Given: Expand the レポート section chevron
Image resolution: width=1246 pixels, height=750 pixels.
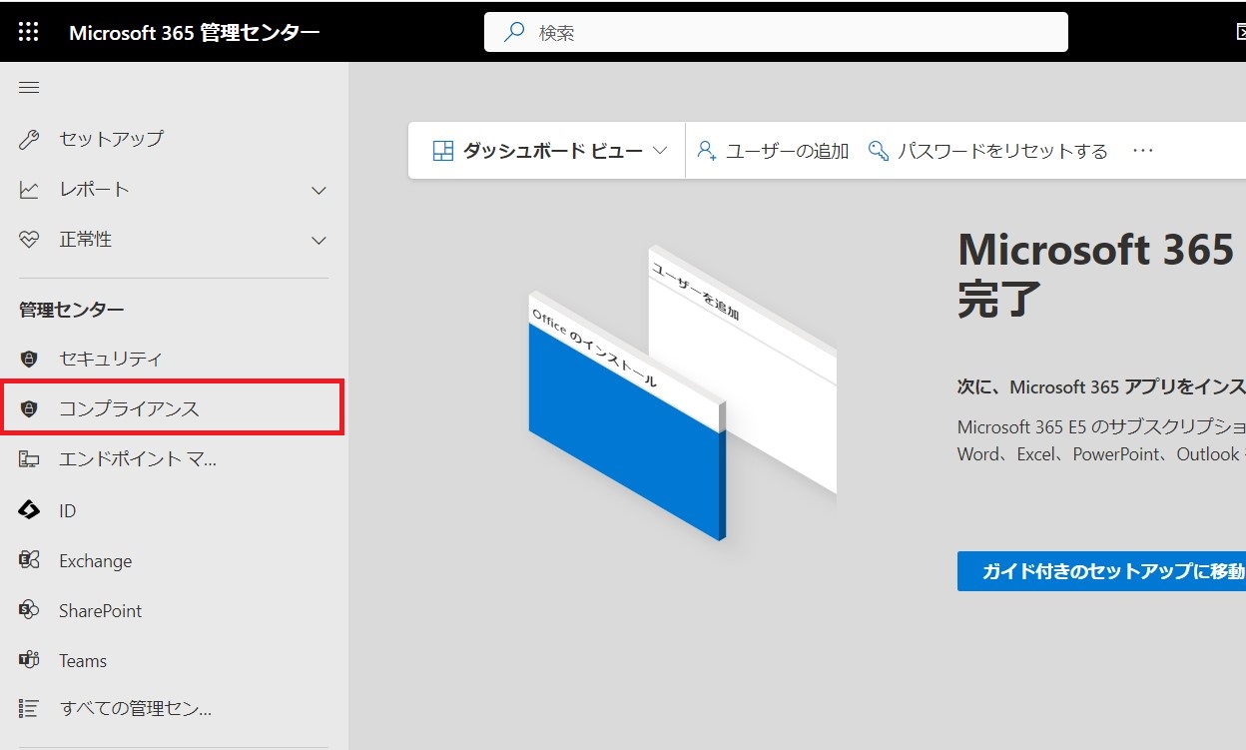Looking at the screenshot, I should [318, 190].
